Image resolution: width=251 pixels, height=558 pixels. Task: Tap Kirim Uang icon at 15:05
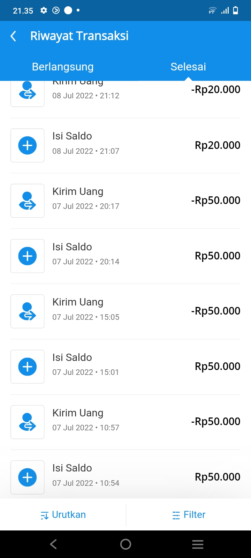coord(28,311)
